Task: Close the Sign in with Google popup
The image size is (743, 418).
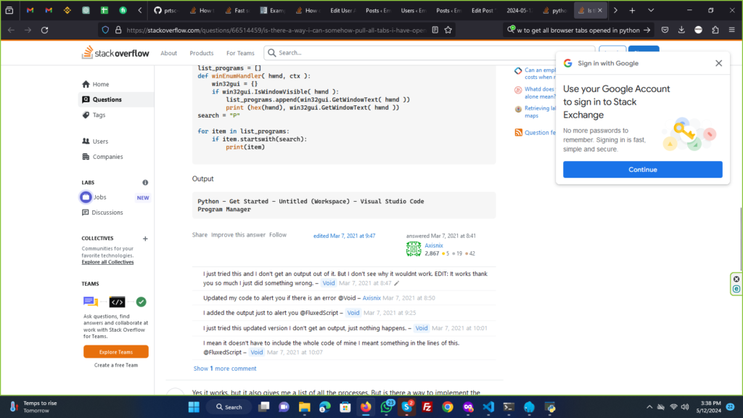Action: (718, 63)
